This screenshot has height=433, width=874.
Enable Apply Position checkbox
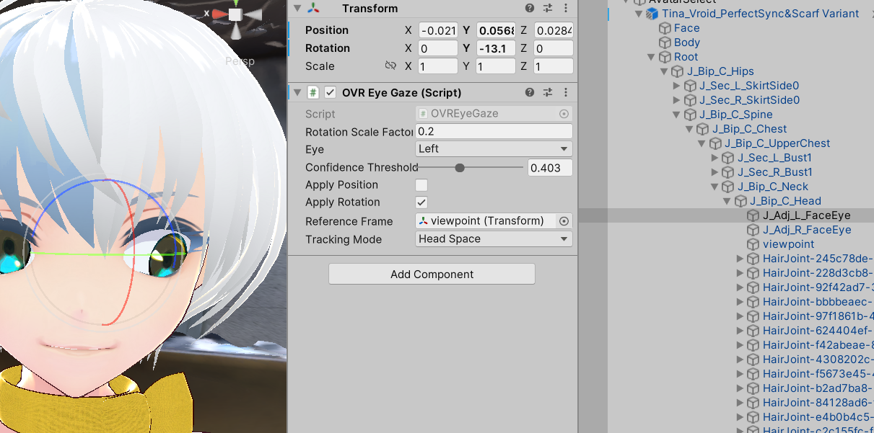[421, 185]
